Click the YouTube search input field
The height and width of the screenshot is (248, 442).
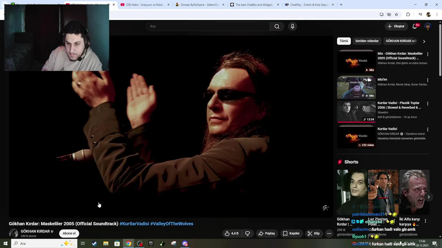tap(208, 27)
